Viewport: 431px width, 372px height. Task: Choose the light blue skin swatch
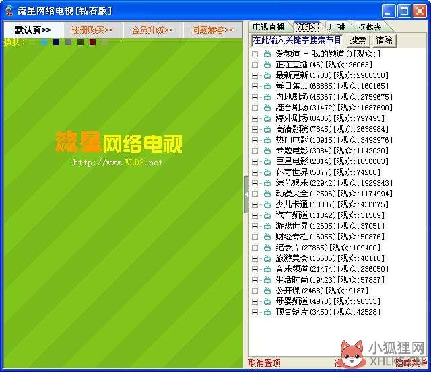point(44,42)
